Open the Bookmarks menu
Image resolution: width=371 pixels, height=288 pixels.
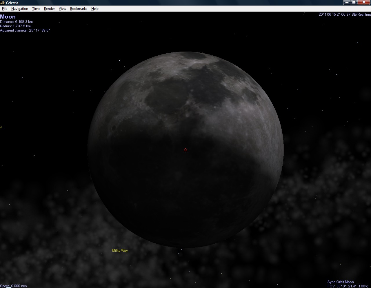tap(79, 9)
